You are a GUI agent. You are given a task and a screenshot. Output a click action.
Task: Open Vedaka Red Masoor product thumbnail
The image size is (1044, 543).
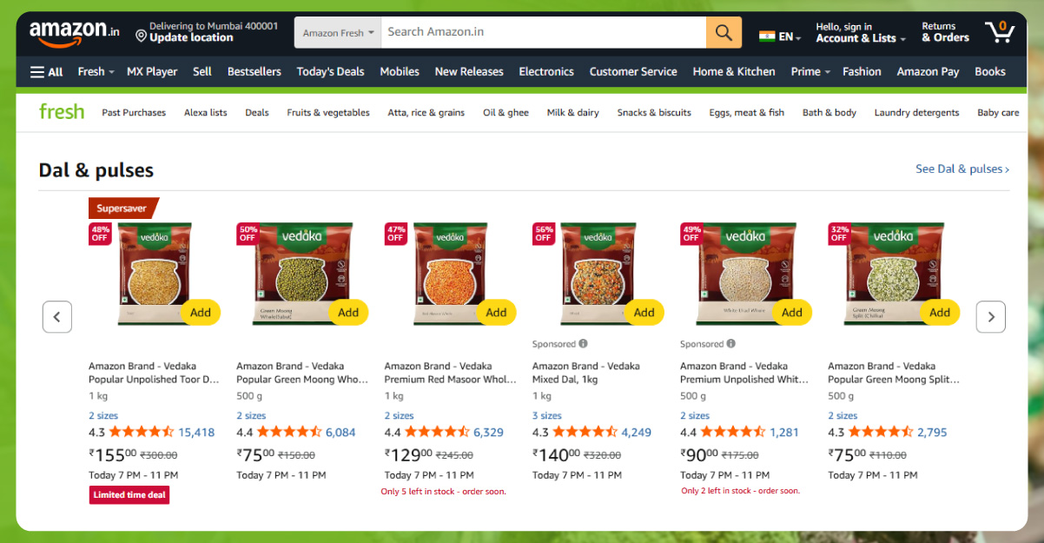coord(449,274)
